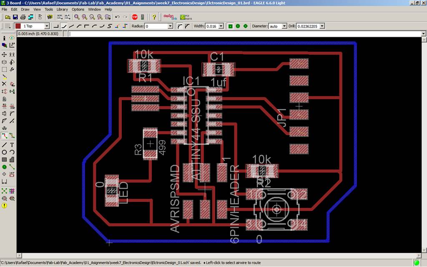427x267 pixels.
Task: Click the red layer color swatch
Action: tap(18, 26)
